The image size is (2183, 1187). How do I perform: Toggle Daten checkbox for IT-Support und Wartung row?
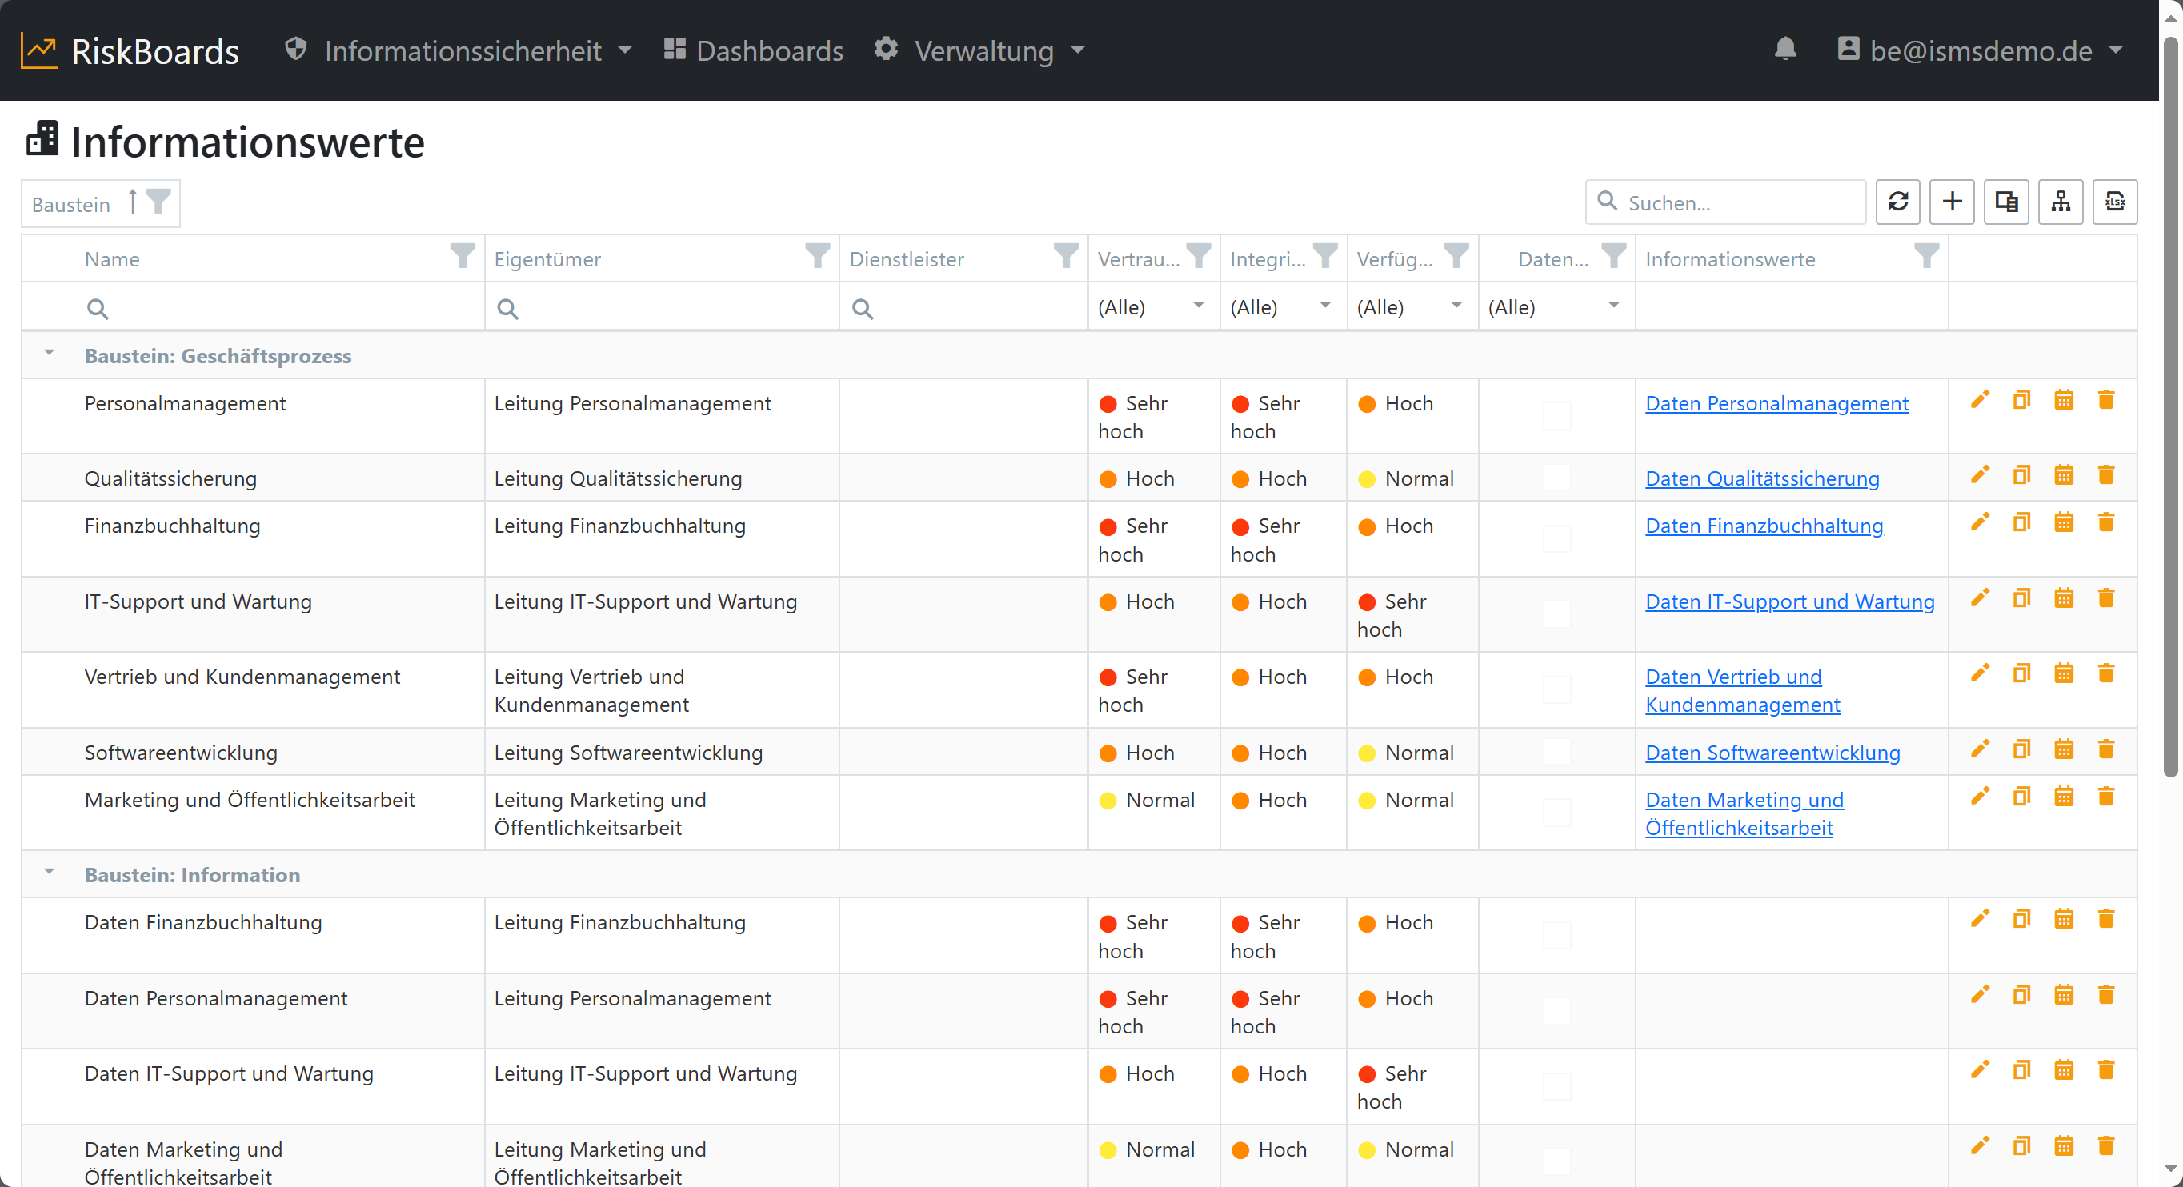point(1556,614)
